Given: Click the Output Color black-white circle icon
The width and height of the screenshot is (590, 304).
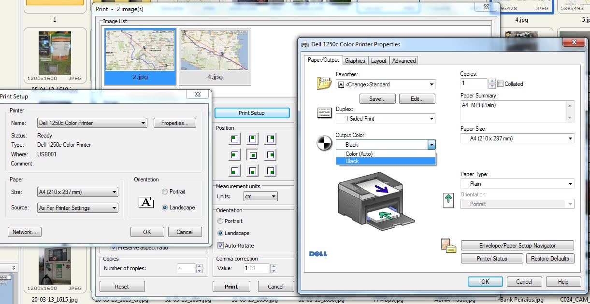Looking at the screenshot, I should pos(324,143).
